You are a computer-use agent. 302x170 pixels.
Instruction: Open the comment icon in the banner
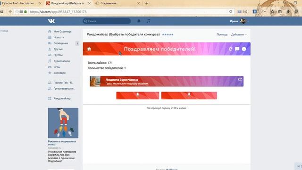click(x=237, y=49)
